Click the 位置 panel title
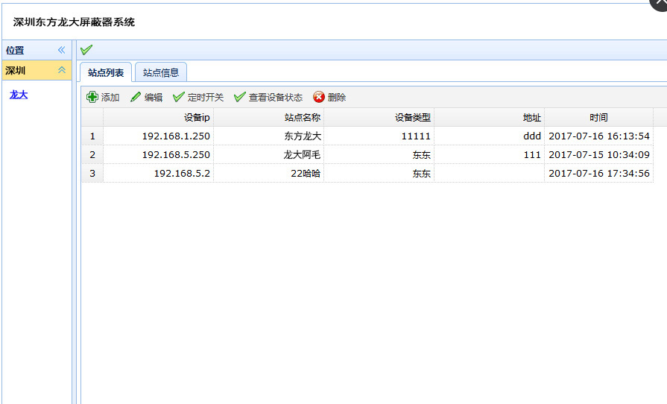The image size is (667, 404). (15, 50)
